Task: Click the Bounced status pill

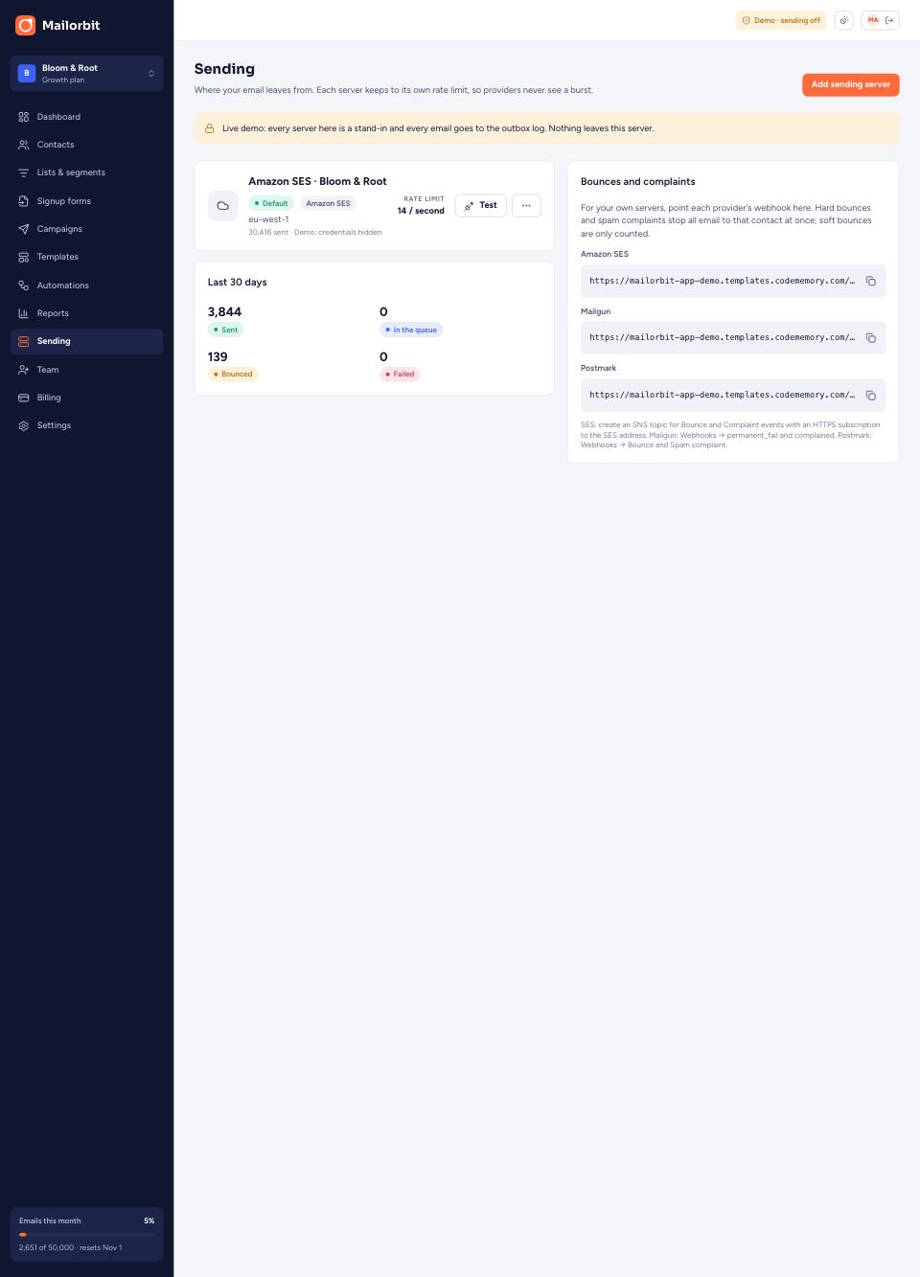Action: pyautogui.click(x=233, y=374)
